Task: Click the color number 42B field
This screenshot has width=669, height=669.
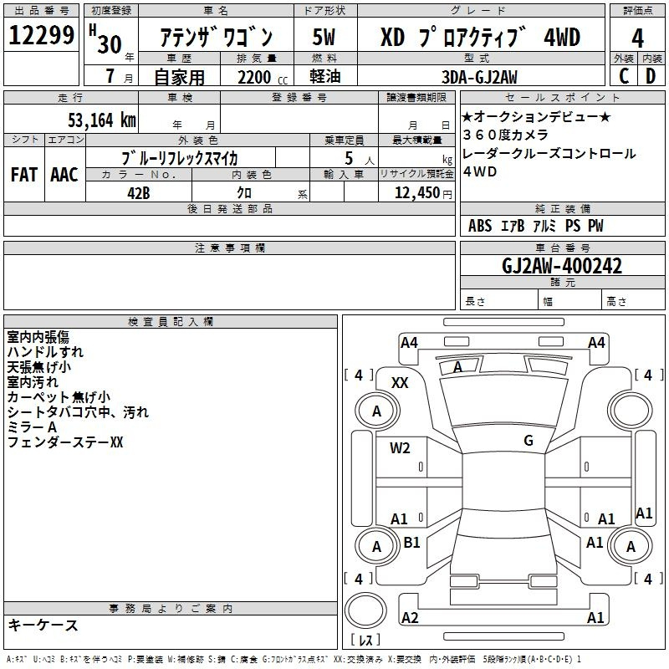Action: 138,192
